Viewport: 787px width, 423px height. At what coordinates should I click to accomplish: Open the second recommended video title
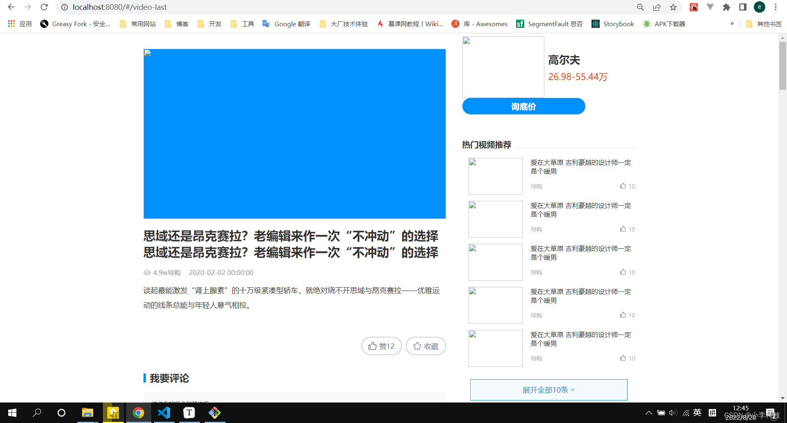click(x=581, y=210)
